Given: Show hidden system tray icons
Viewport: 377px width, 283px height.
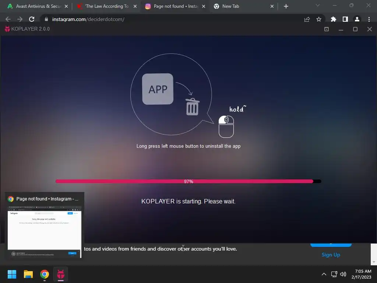Looking at the screenshot, I should (324, 274).
